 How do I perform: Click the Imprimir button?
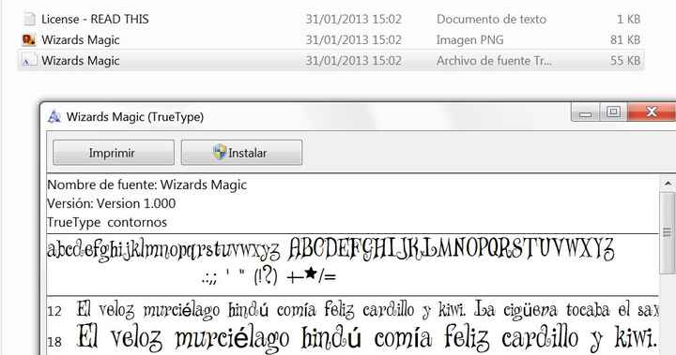click(x=114, y=153)
